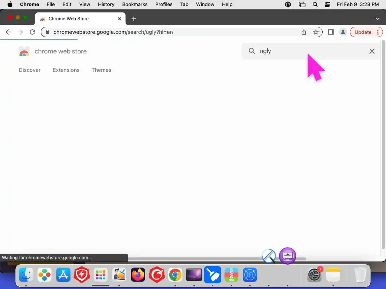
Task: Reload the Chrome Web Store page
Action: click(32, 32)
